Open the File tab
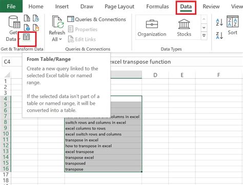This screenshot has height=185, width=243. pos(11,6)
